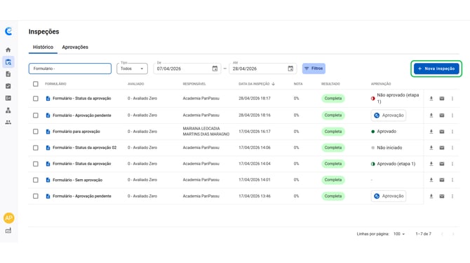The image size is (470, 263).
Task: Sort by Data da Inspeção column
Action: coord(257,84)
